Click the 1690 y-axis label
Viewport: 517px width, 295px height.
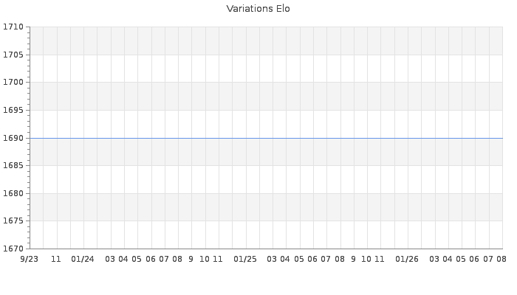point(13,138)
